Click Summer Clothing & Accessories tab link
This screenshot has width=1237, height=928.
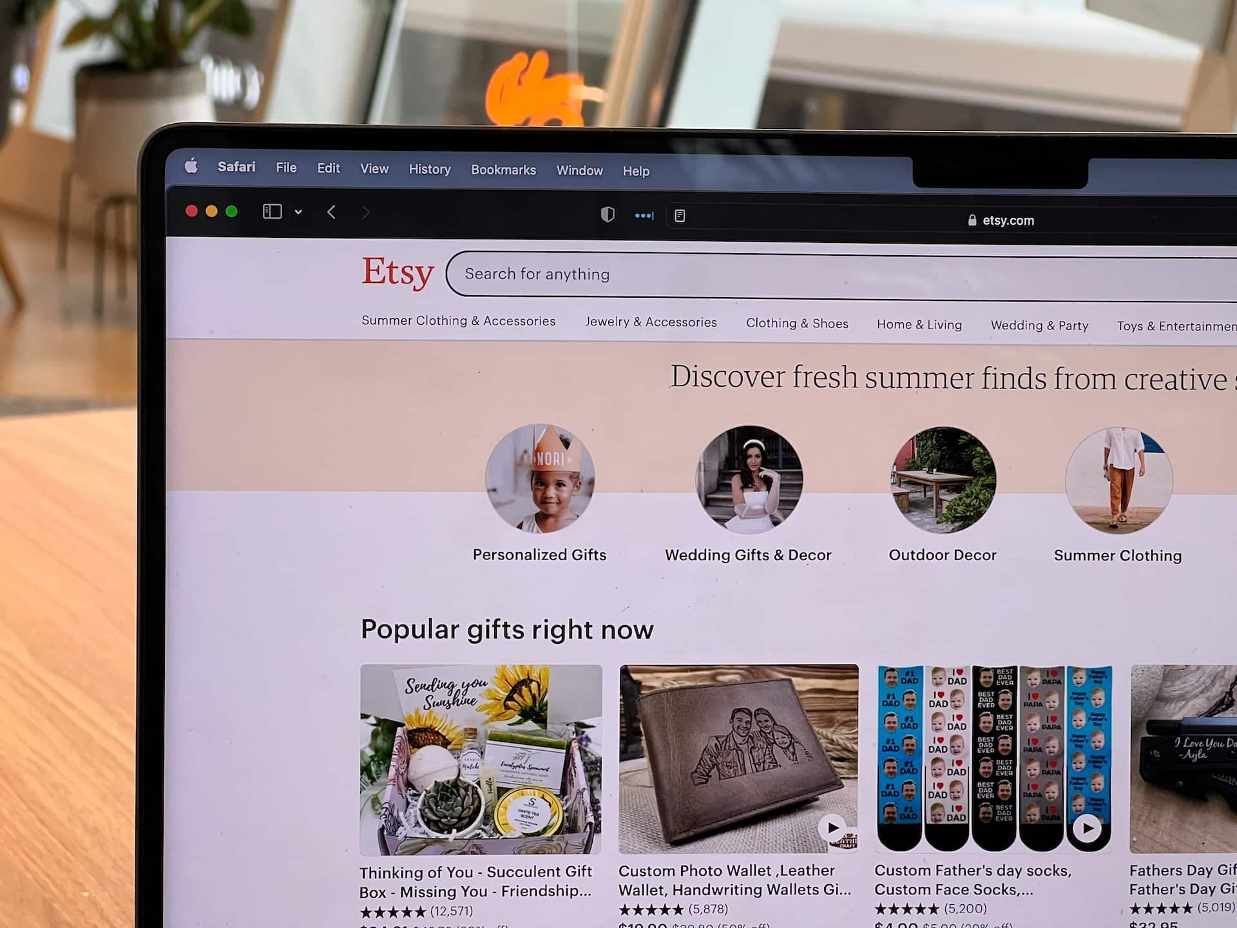[458, 322]
